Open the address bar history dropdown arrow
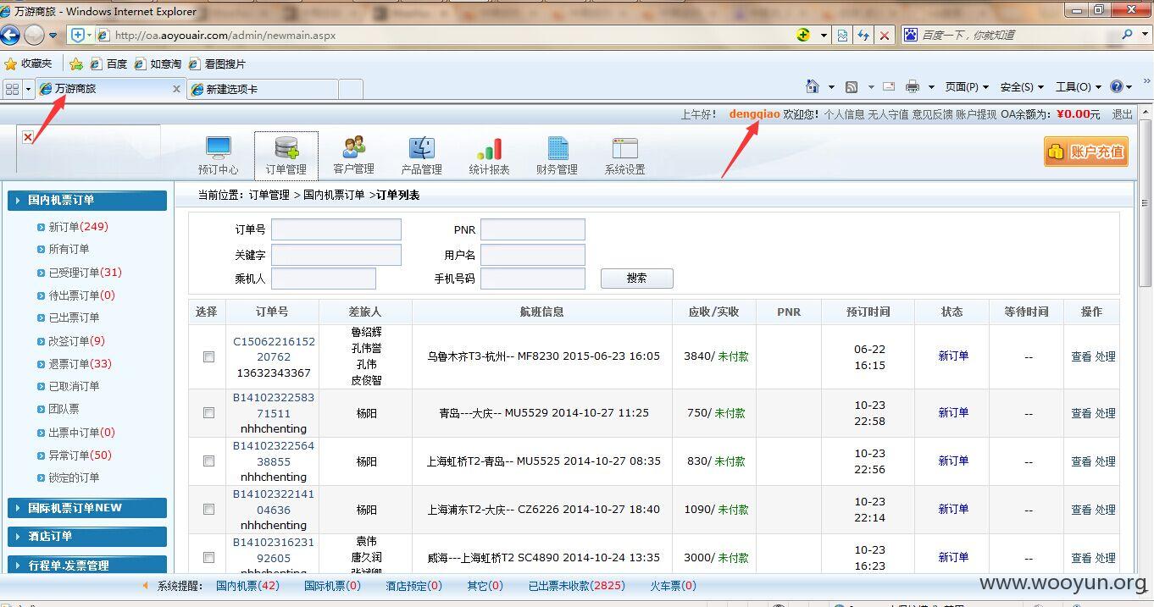1154x607 pixels. point(824,35)
